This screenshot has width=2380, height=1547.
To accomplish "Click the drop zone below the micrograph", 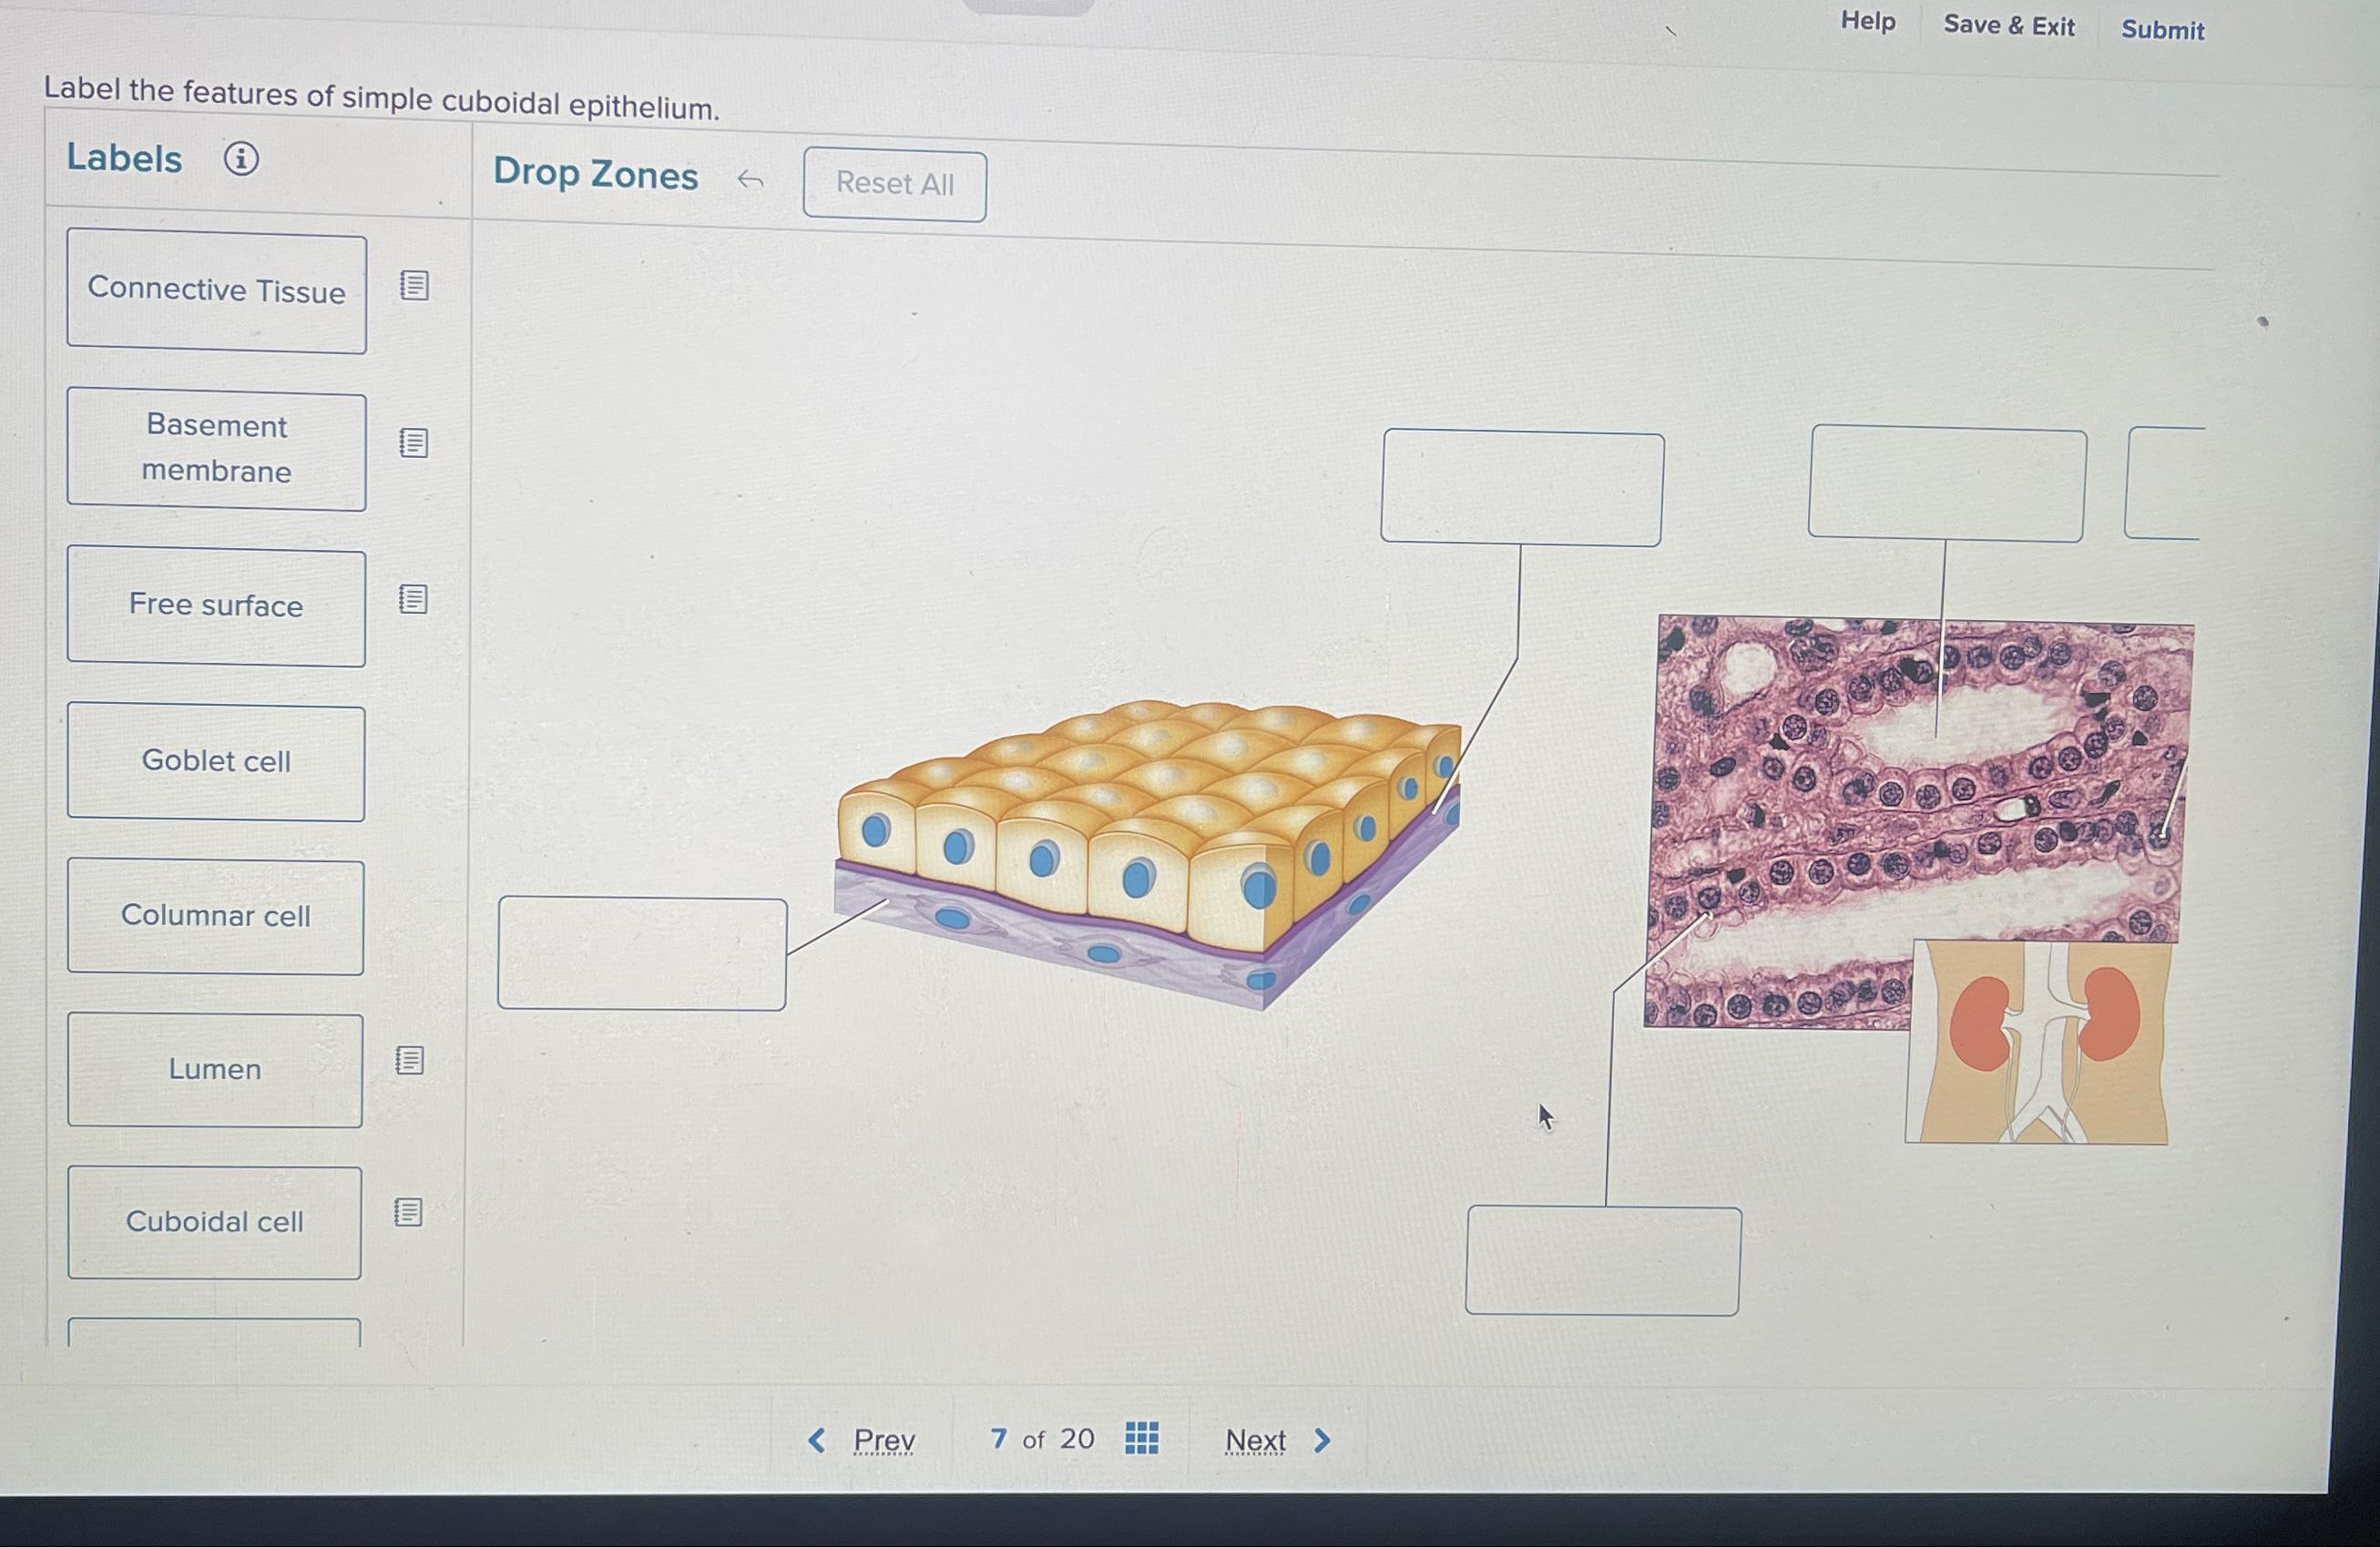I will pos(1603,1260).
